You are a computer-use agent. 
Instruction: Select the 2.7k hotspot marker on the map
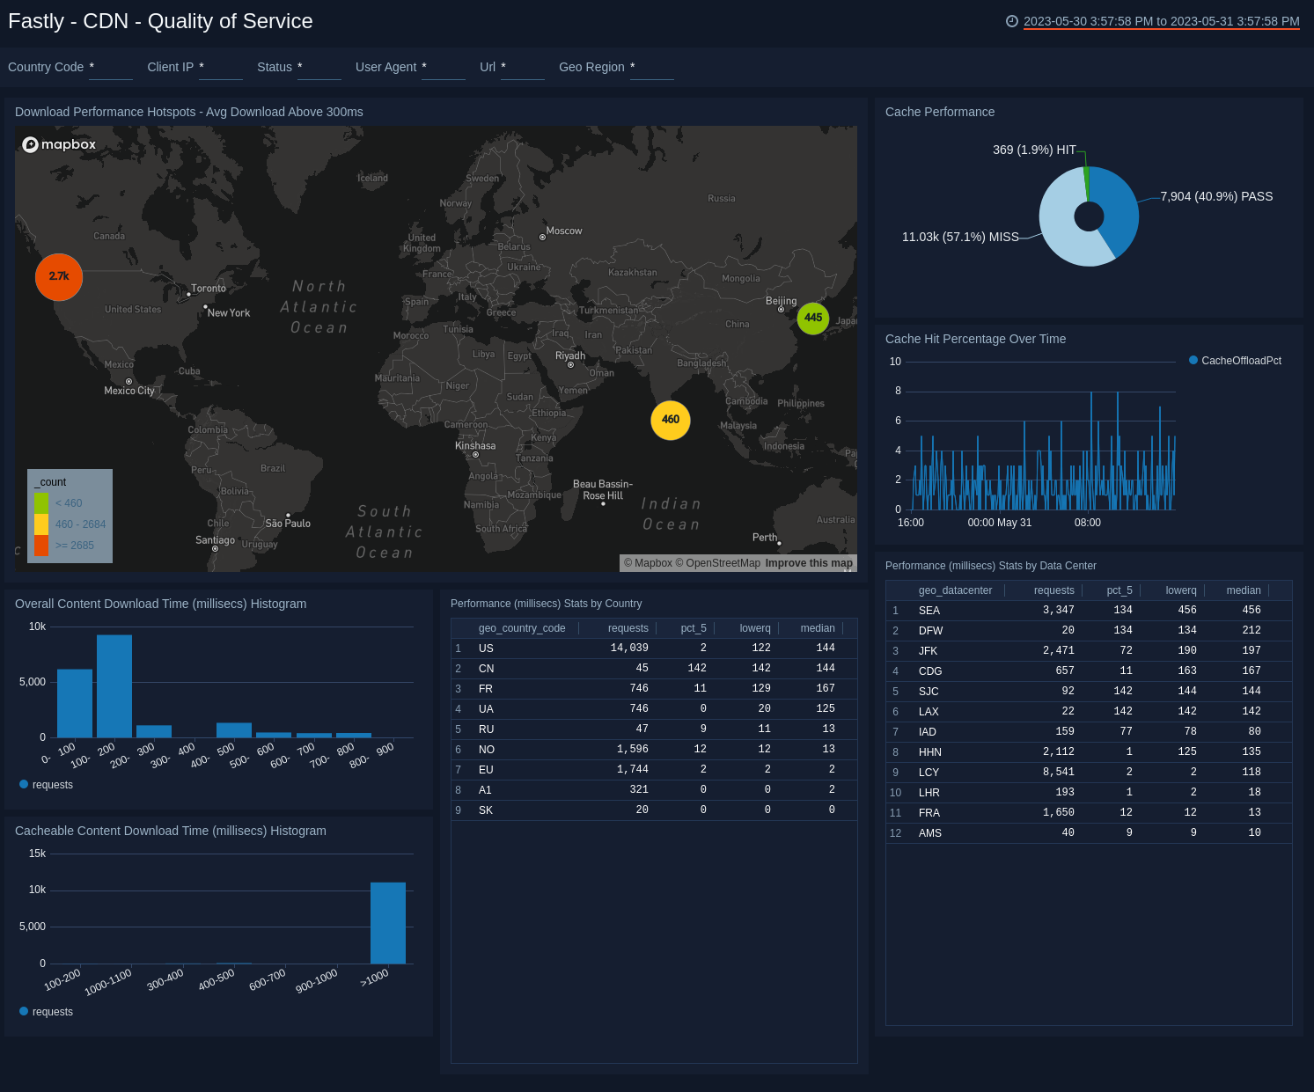(x=58, y=277)
